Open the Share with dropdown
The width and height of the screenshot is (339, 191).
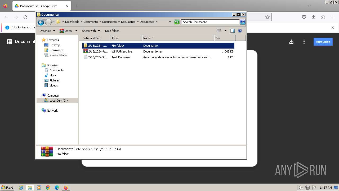(91, 31)
